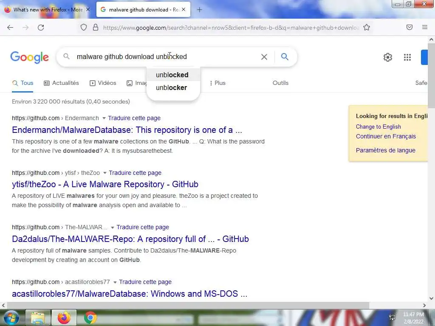Open File Explorer from taskbar
Image resolution: width=435 pixels, height=326 pixels.
point(38,318)
